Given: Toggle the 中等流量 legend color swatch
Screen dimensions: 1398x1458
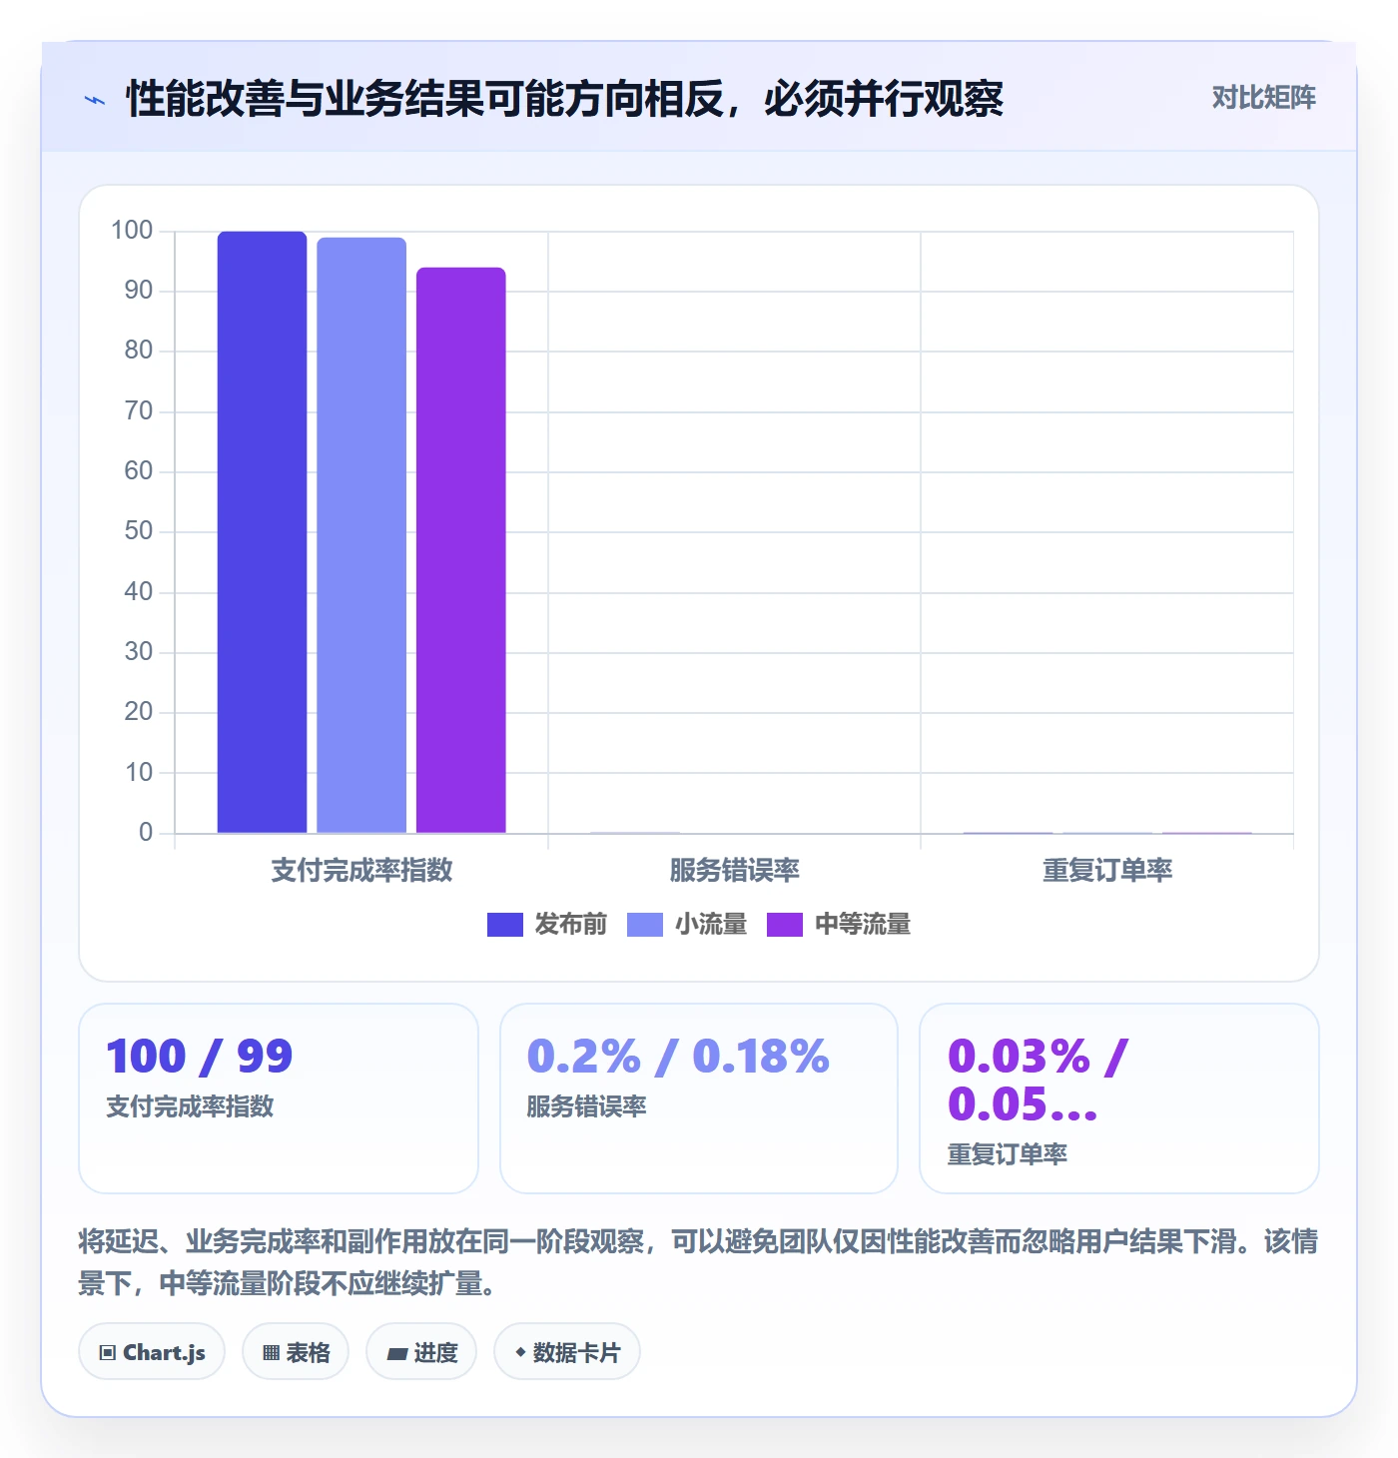Looking at the screenshot, I should 784,925.
